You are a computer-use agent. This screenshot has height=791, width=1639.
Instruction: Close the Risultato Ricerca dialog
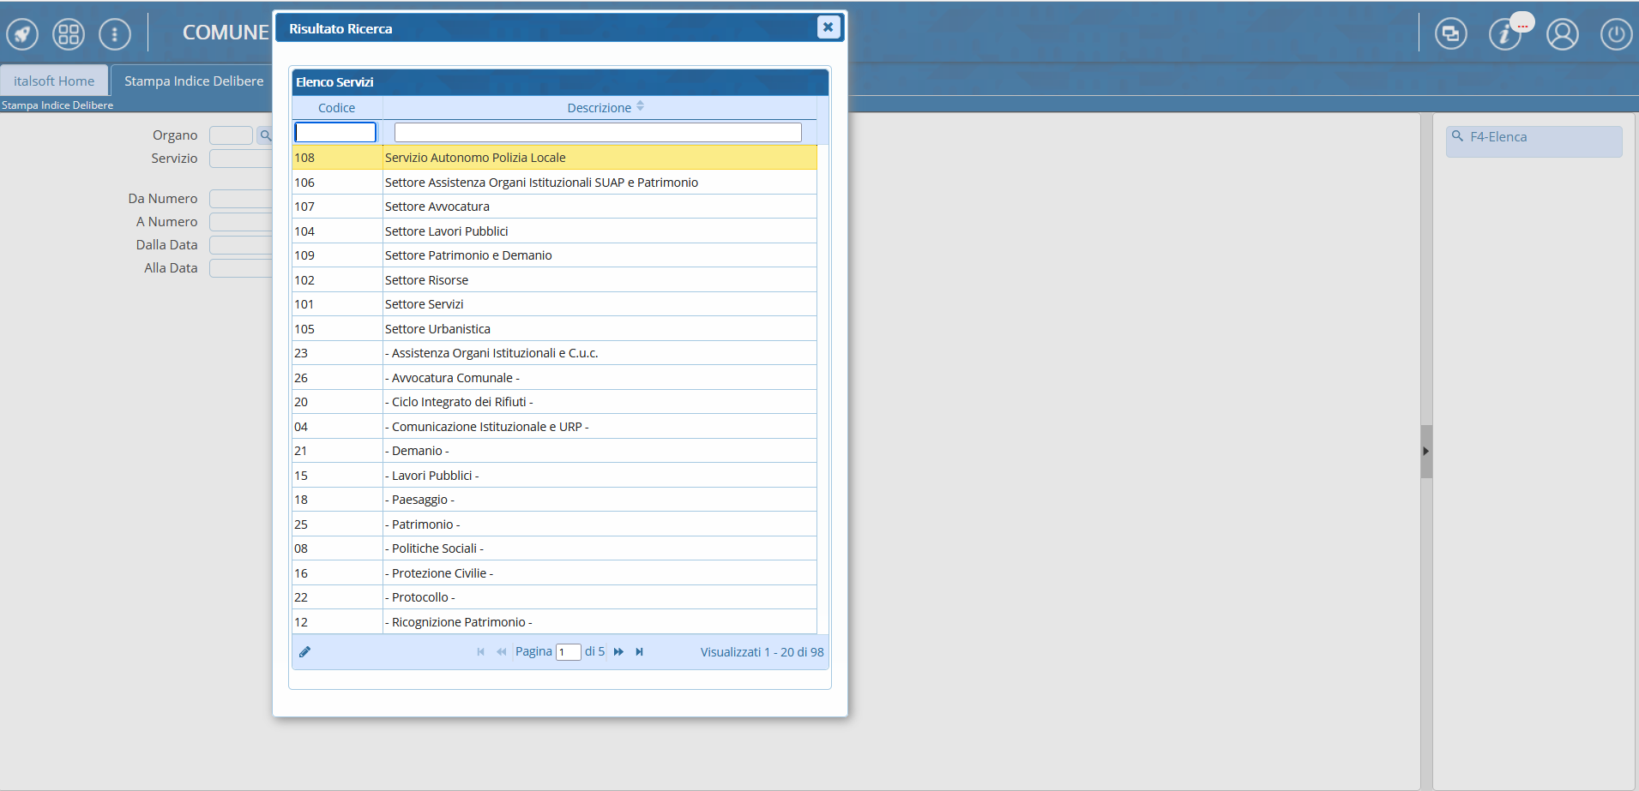(x=828, y=27)
